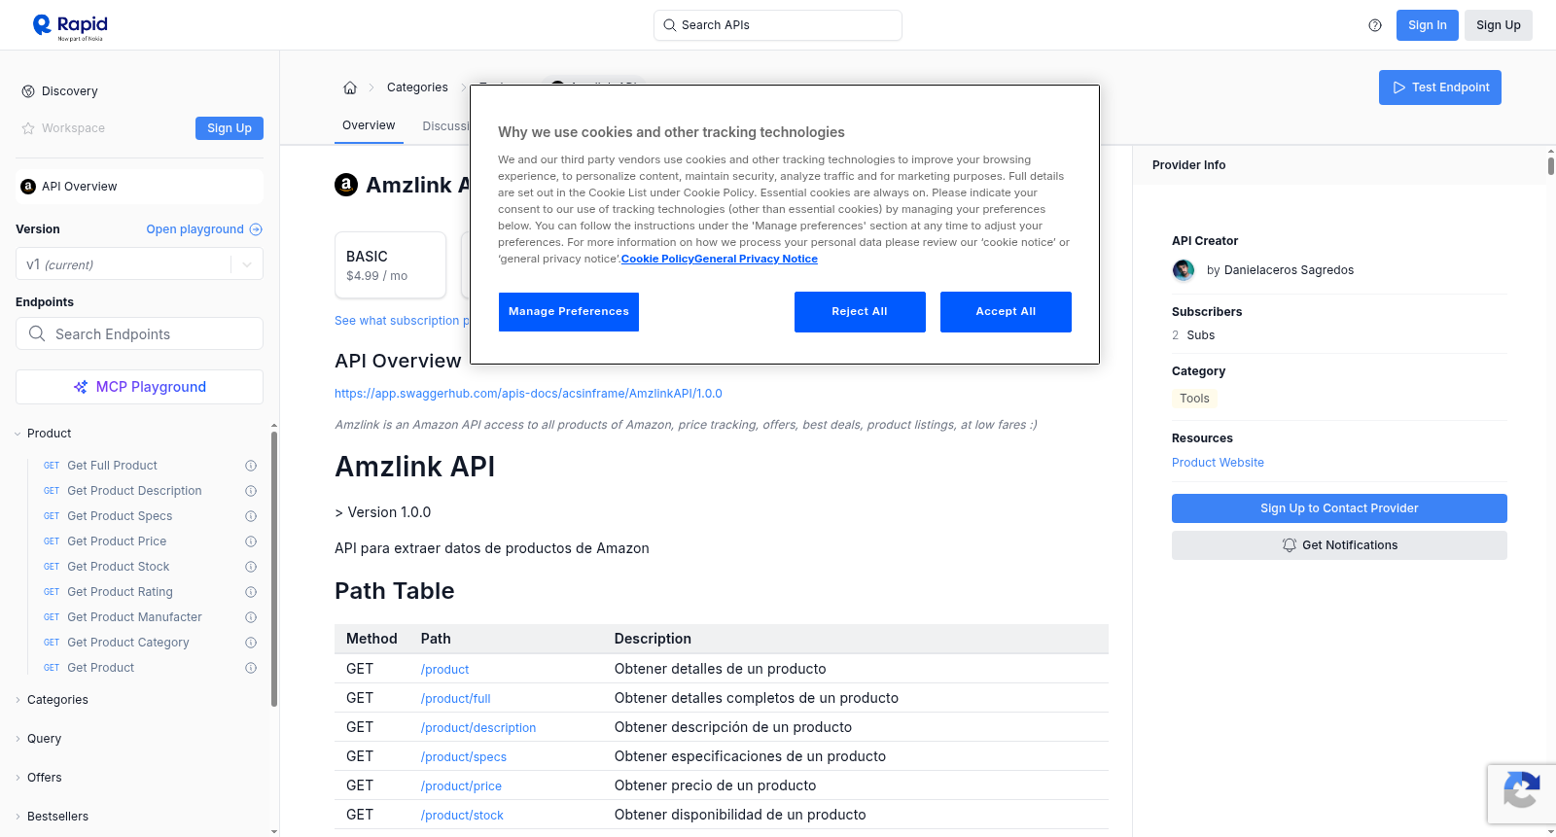The height and width of the screenshot is (837, 1556).
Task: Open the Categories breadcrumb
Action: pos(417,87)
